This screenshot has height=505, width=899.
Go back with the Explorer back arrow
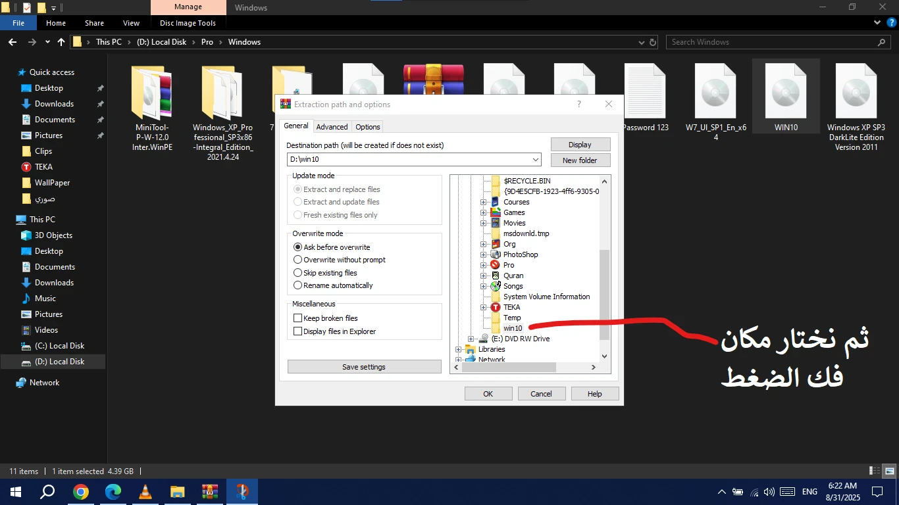coord(13,42)
